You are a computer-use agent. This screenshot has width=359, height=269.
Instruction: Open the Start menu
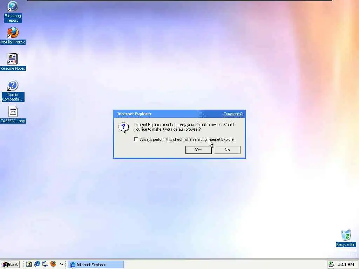(x=10, y=264)
